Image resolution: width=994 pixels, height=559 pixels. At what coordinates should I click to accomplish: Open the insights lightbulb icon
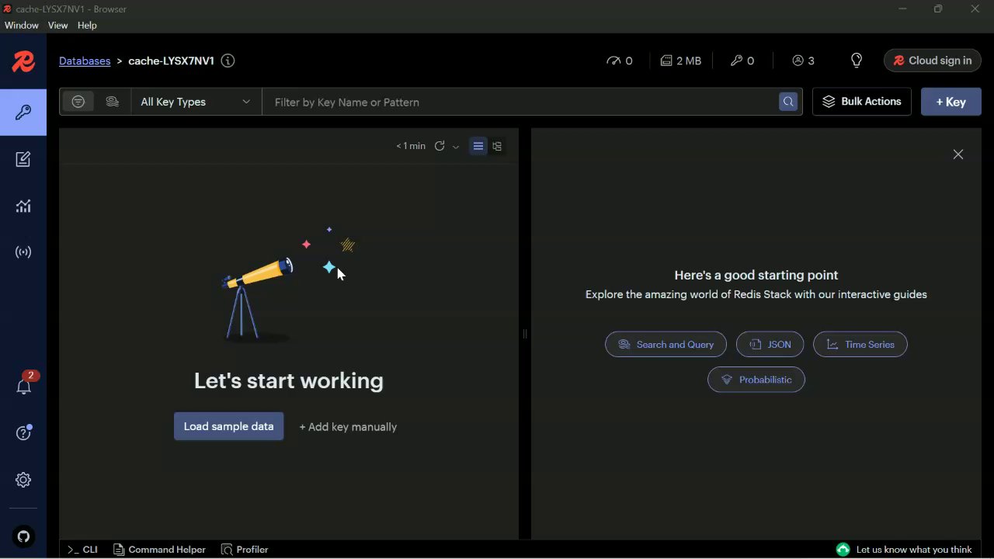pos(857,61)
